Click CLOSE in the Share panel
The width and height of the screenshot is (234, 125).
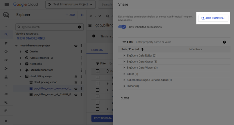pos(125,98)
